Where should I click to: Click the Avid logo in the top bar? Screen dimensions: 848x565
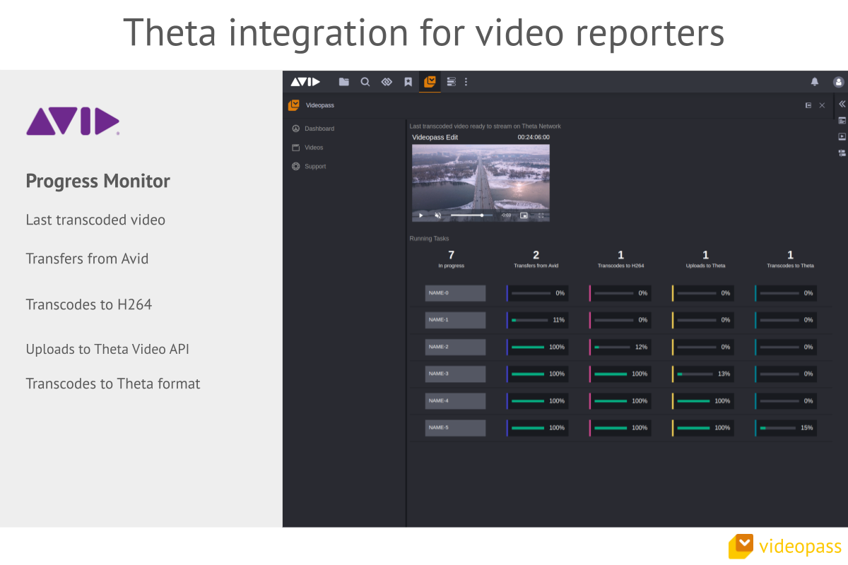point(305,82)
